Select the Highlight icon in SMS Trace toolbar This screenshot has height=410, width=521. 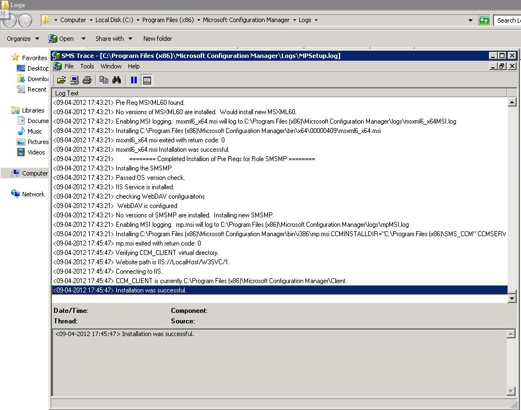74,79
